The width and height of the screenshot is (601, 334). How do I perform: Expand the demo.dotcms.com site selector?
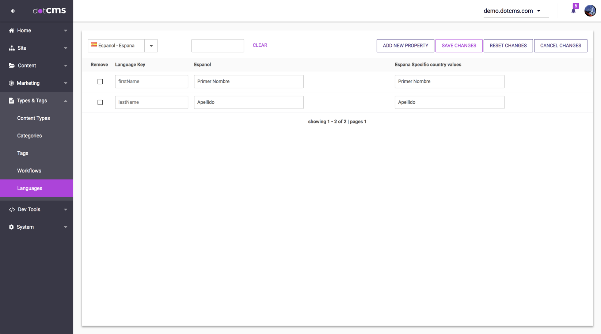[539, 11]
